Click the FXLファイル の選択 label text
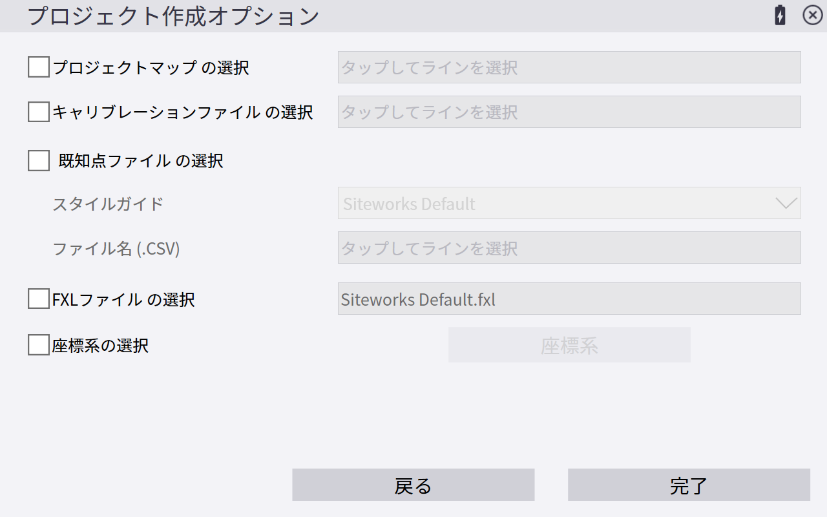Viewport: 827px width, 517px height. [x=123, y=300]
